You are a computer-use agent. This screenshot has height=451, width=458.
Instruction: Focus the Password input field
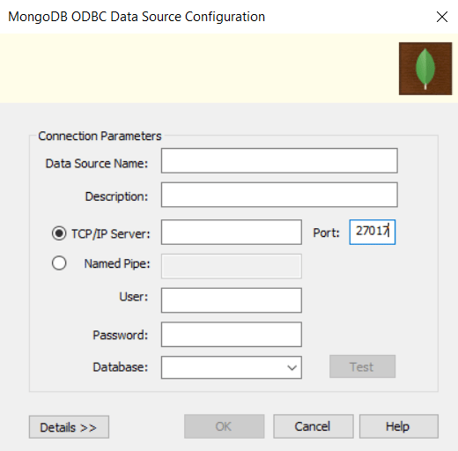click(232, 335)
